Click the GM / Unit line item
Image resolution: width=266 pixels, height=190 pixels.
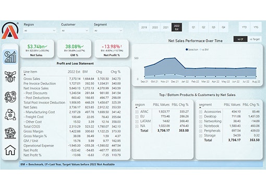pyautogui.click(x=31, y=141)
